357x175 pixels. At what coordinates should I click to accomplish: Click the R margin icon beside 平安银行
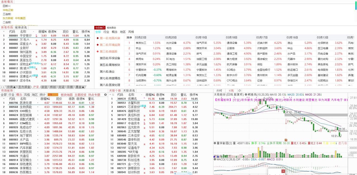point(36,36)
